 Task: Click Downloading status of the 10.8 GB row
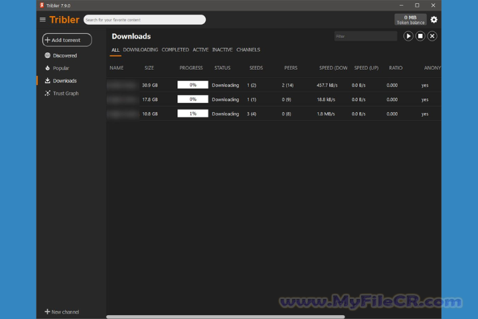coord(225,114)
